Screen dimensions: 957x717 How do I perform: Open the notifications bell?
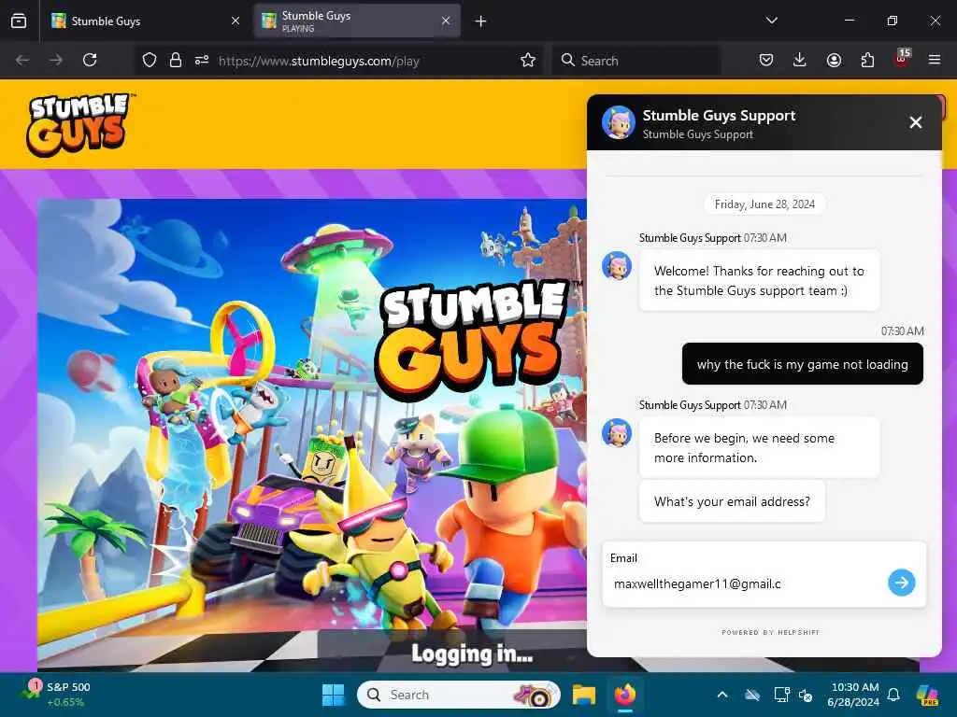pyautogui.click(x=893, y=695)
